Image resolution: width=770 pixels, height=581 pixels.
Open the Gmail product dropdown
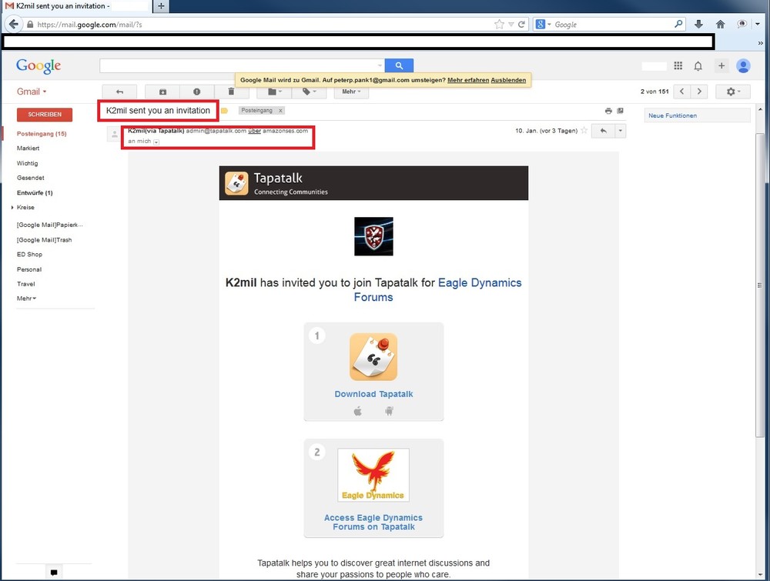(x=32, y=92)
